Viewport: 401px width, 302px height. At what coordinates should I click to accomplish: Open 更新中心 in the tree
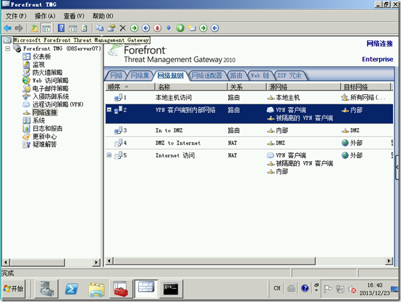tap(45, 136)
